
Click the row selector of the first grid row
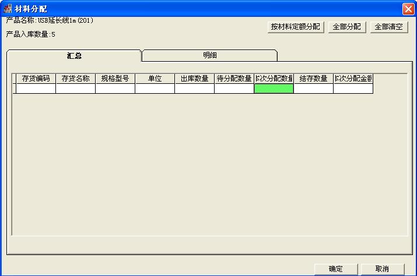[x=15, y=89]
